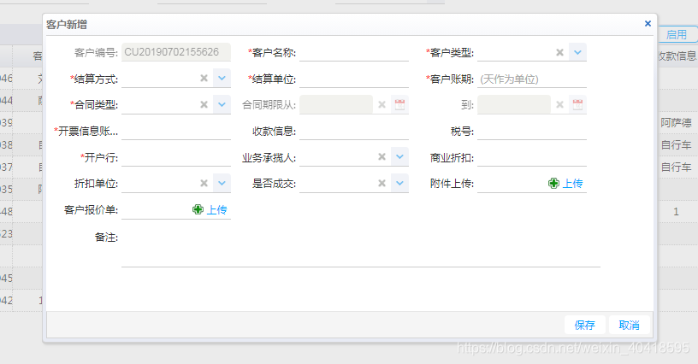698x364 pixels.
Task: Click the 客户类型 combo input
Action: pyautogui.click(x=515, y=52)
